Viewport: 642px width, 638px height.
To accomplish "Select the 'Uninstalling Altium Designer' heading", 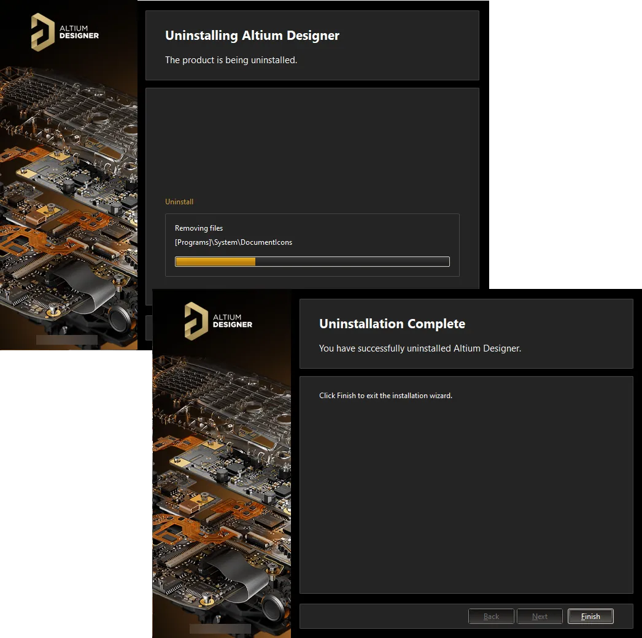I will 252,36.
